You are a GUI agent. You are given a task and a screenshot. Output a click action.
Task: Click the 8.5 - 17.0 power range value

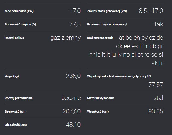click(x=151, y=11)
